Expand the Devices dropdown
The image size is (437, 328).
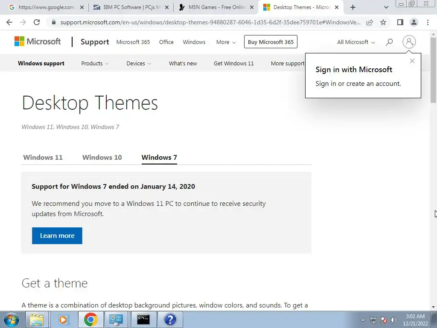139,63
